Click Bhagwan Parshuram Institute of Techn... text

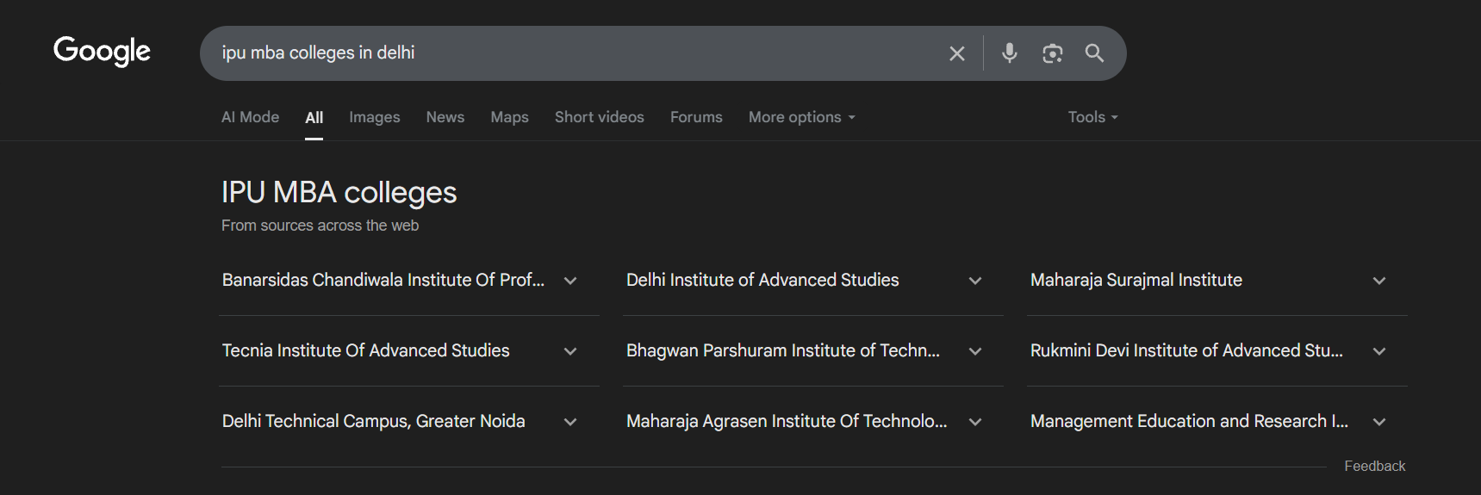pos(783,350)
